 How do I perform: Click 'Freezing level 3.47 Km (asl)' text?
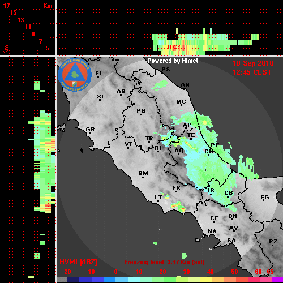click(164, 262)
